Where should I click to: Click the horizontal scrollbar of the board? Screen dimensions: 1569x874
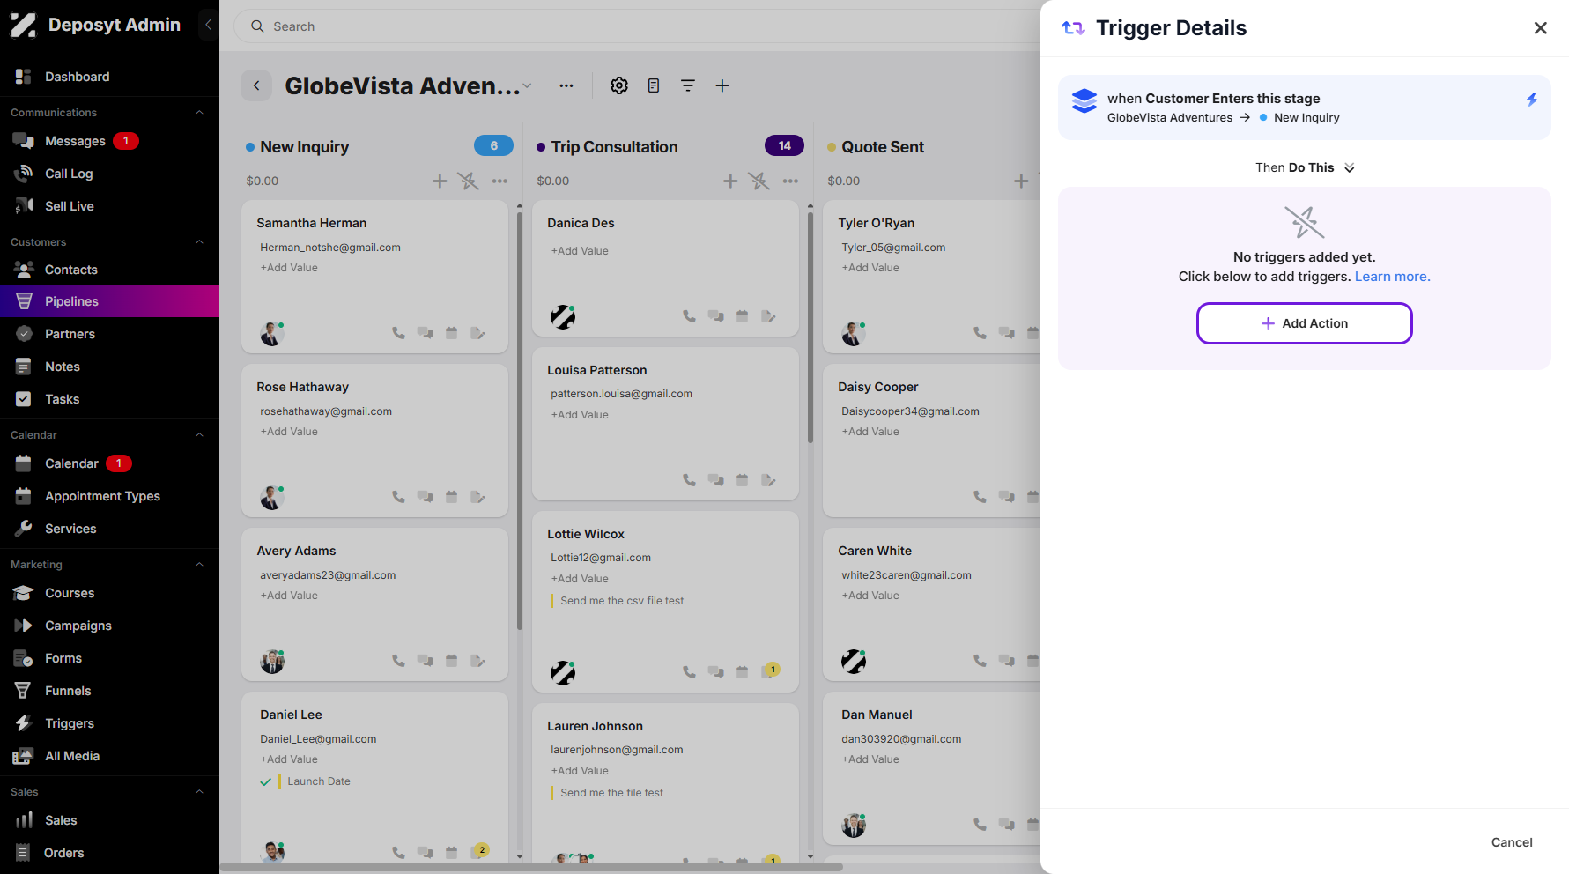click(x=531, y=867)
